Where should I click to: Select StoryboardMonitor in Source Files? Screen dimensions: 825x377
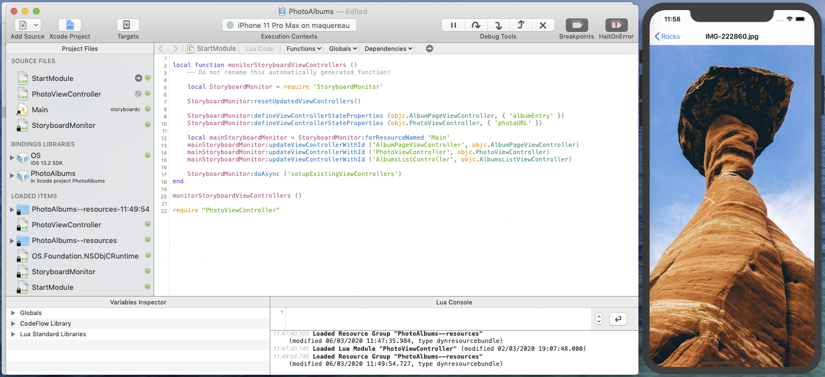[64, 125]
